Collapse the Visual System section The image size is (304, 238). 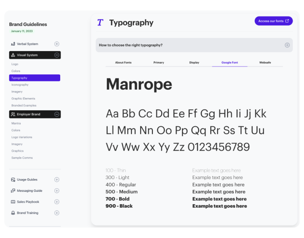coord(57,55)
